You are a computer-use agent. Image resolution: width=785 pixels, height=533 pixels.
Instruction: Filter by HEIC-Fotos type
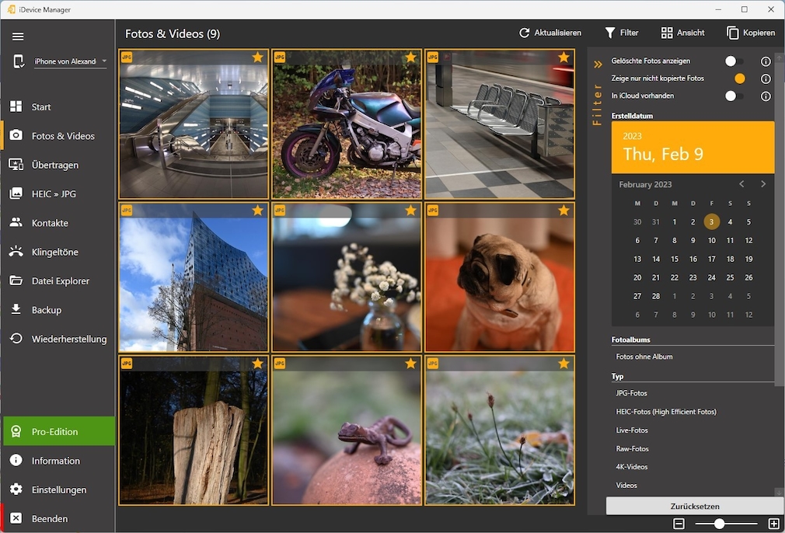[666, 411]
